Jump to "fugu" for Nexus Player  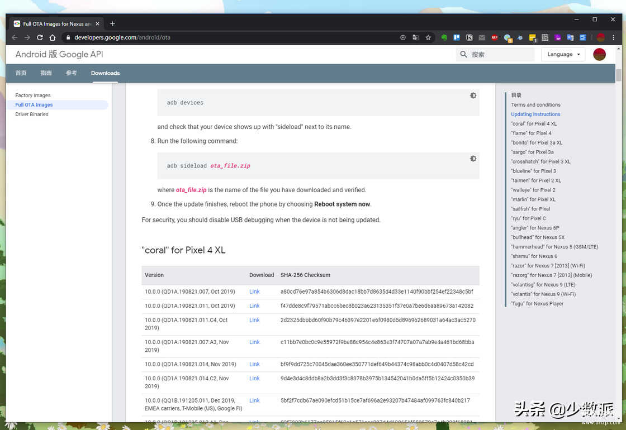click(537, 304)
